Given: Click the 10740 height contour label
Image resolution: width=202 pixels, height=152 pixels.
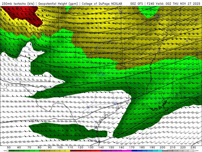Looking at the screenshot, I should (34, 120).
